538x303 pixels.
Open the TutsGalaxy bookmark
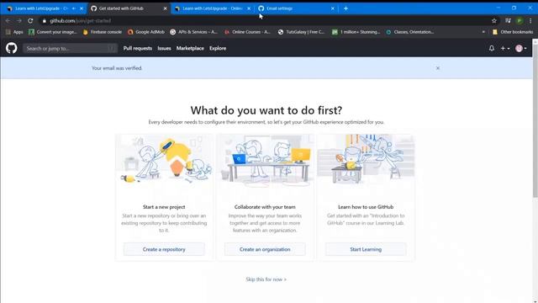(x=302, y=32)
